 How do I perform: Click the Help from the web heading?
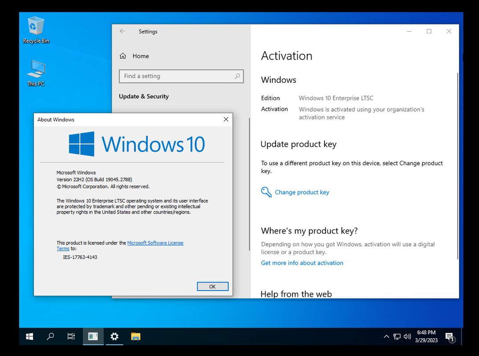pyautogui.click(x=296, y=294)
